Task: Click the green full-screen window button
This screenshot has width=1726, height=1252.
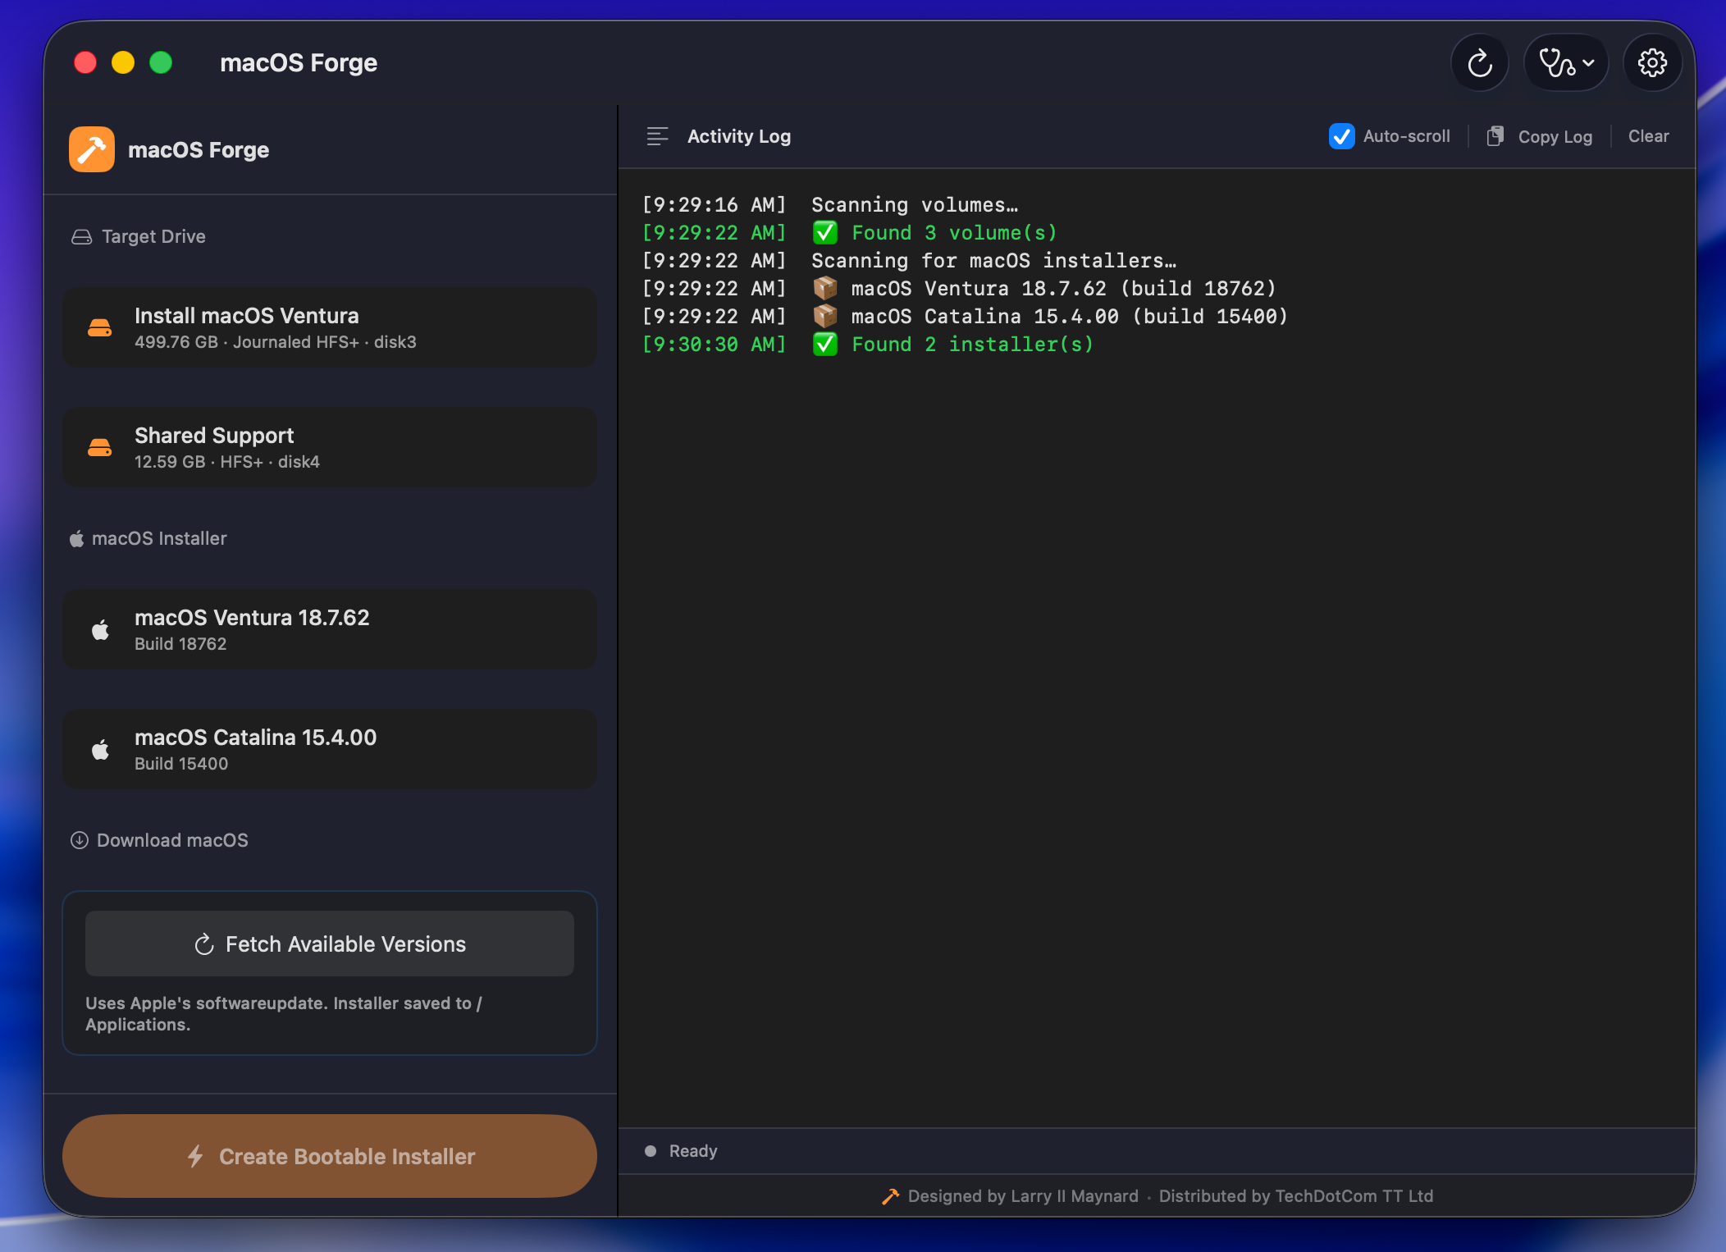Action: click(161, 63)
